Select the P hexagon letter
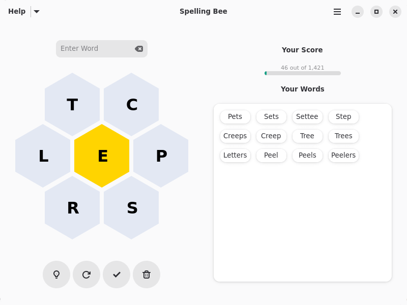407x305 pixels. [x=161, y=156]
